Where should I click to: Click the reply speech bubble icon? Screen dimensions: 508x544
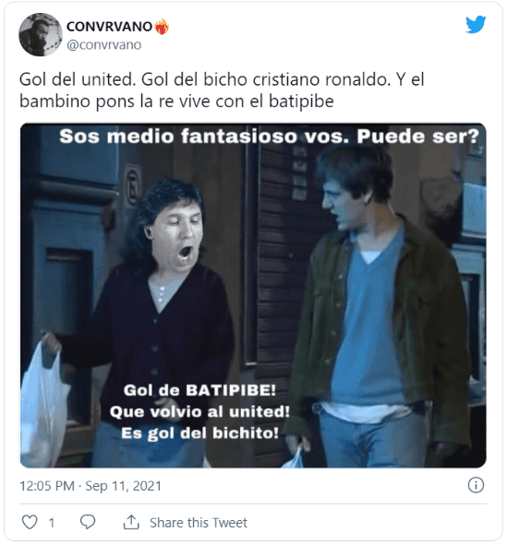[x=88, y=522]
